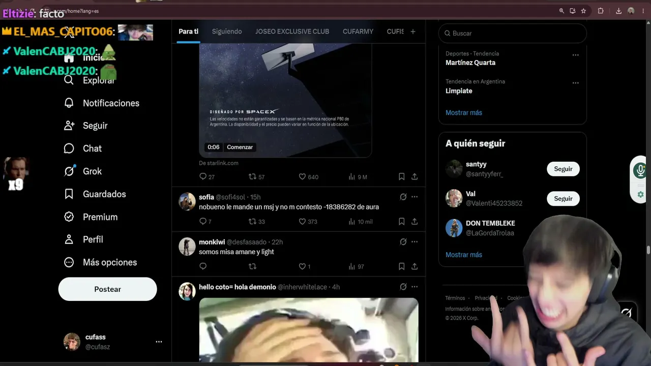Image resolution: width=651 pixels, height=366 pixels.
Task: Open the video in hello coto's post
Action: click(x=309, y=330)
